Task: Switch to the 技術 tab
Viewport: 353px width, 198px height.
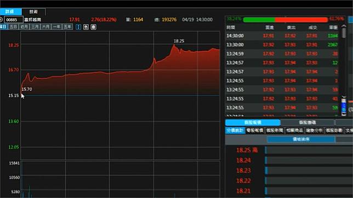Action: click(33, 11)
